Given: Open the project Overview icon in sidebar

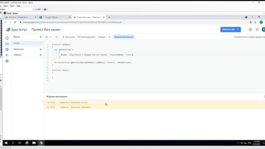Looking at the screenshot, I should (x=7, y=38).
